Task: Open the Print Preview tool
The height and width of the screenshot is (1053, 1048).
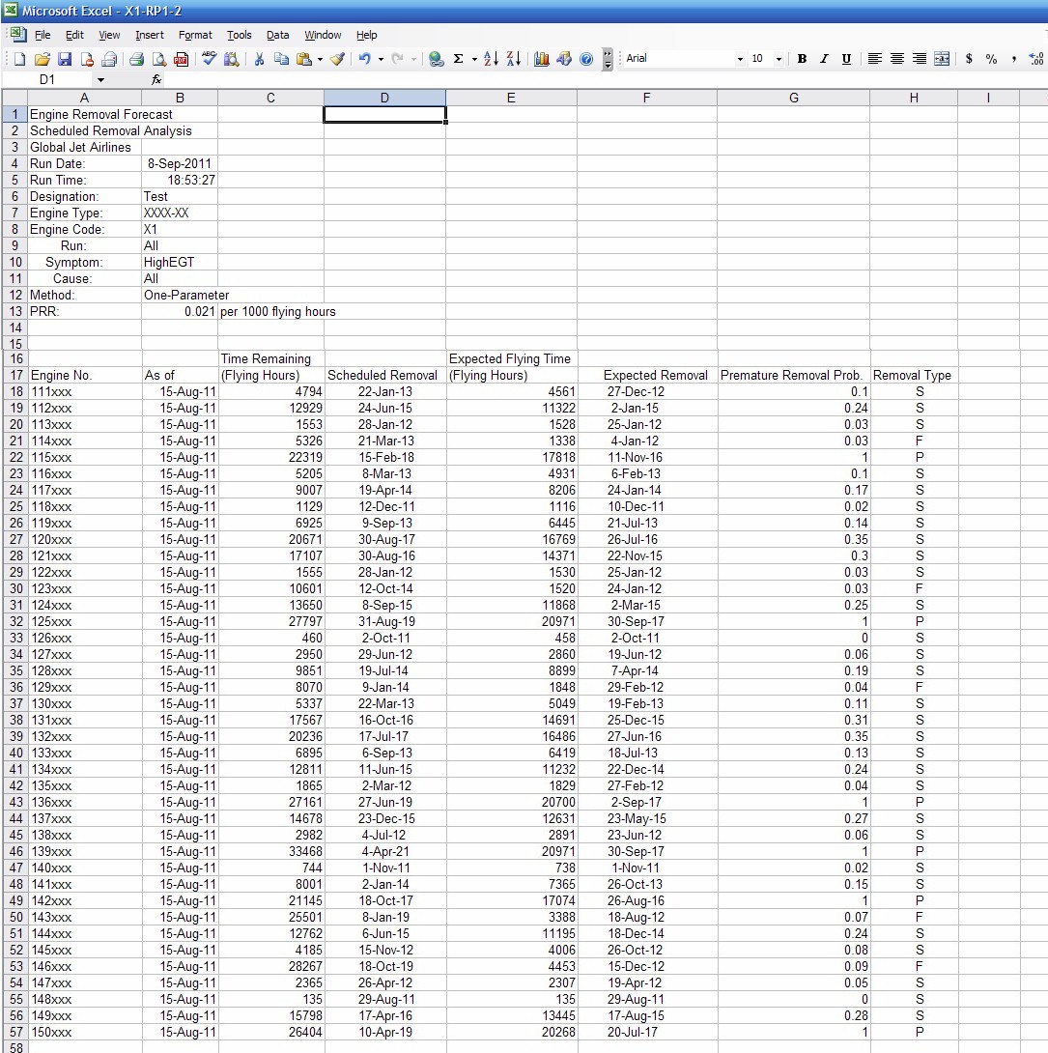Action: click(158, 59)
